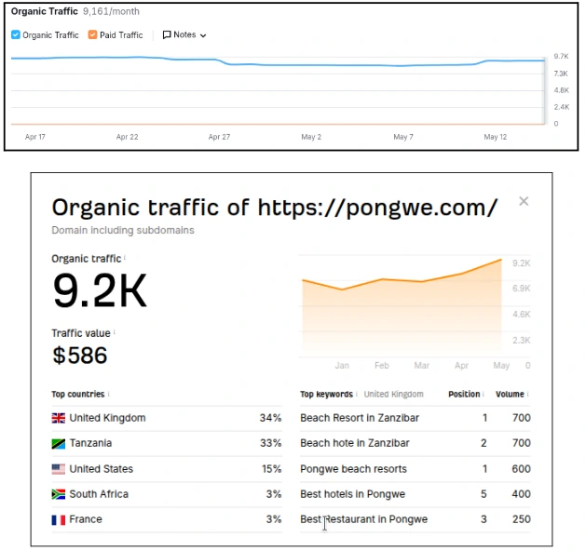Click the info icon beside Top keywords
586x551 pixels.
(x=357, y=394)
